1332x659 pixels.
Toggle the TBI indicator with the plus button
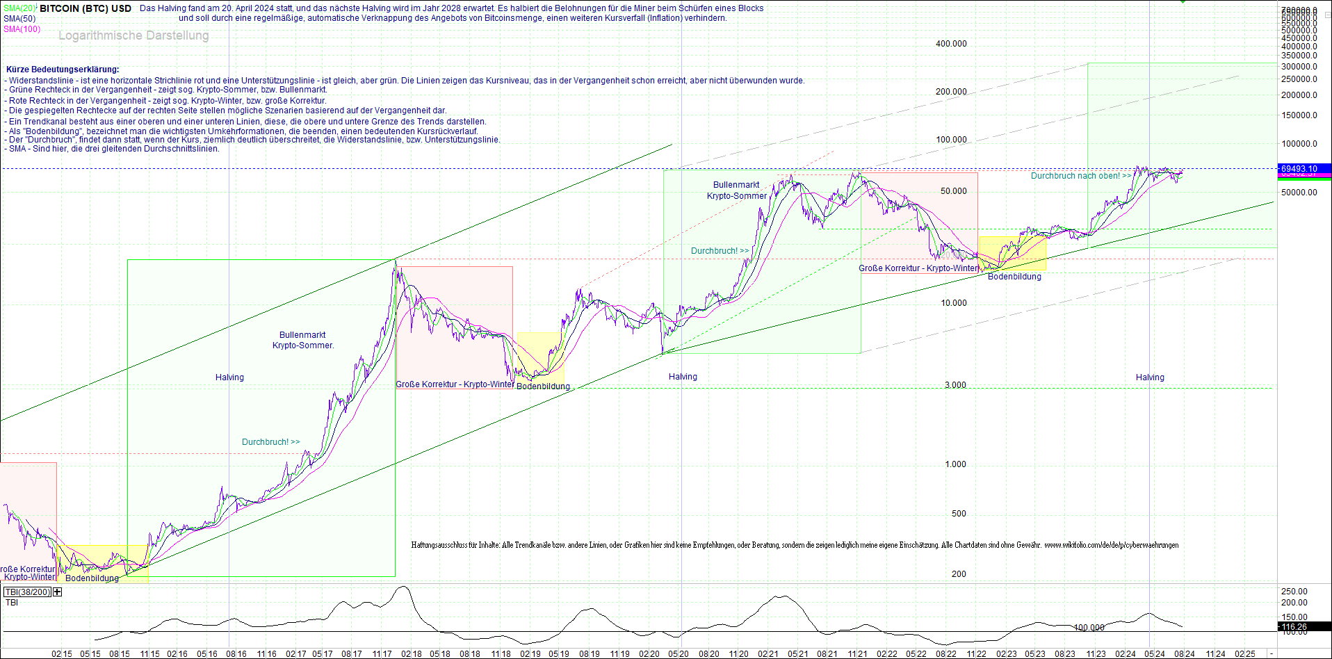(x=58, y=592)
